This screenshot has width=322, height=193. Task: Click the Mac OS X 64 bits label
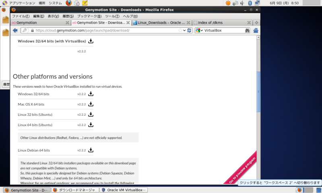point(31,105)
